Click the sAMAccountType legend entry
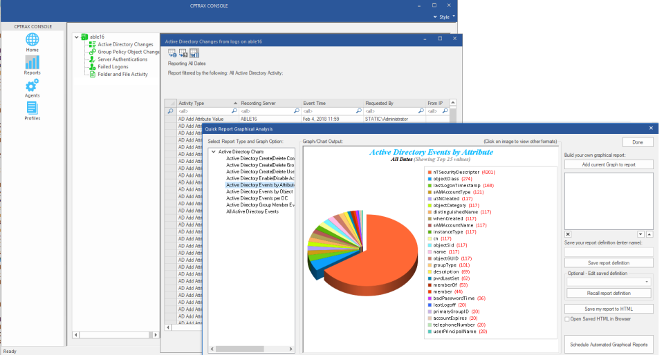The image size is (664, 355). click(456, 192)
